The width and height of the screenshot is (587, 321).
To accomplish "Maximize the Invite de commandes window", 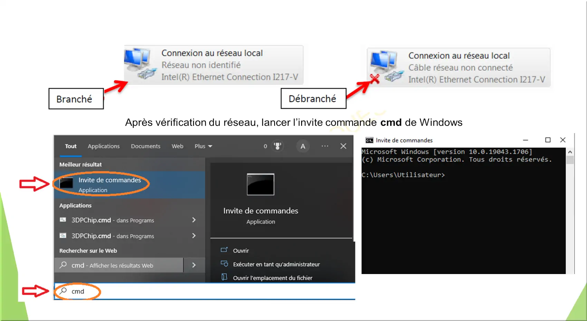I will tap(548, 140).
